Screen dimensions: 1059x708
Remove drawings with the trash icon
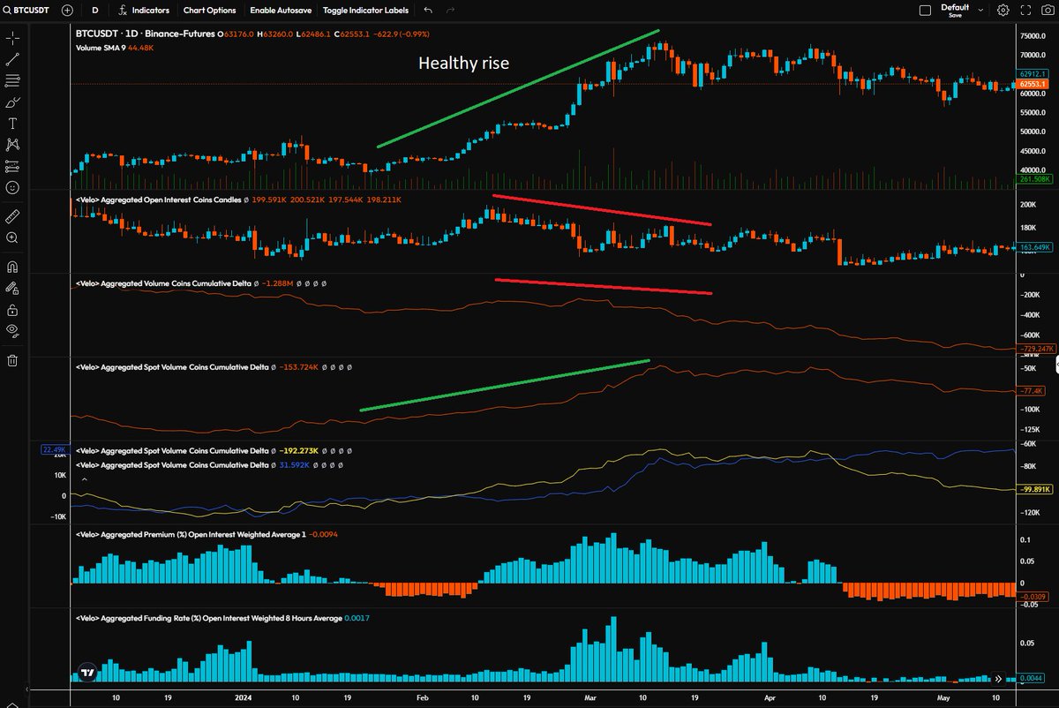(12, 359)
